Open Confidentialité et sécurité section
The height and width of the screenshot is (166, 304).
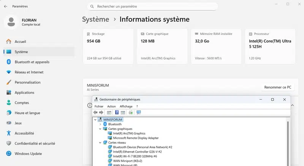pyautogui.click(x=35, y=143)
